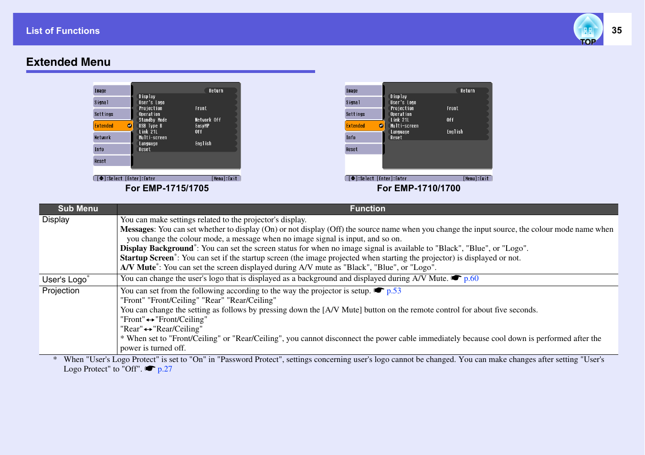Image resolution: width=645 pixels, height=455 pixels.
Task: Click the 'Sub Menu' column header
Action: (78, 209)
